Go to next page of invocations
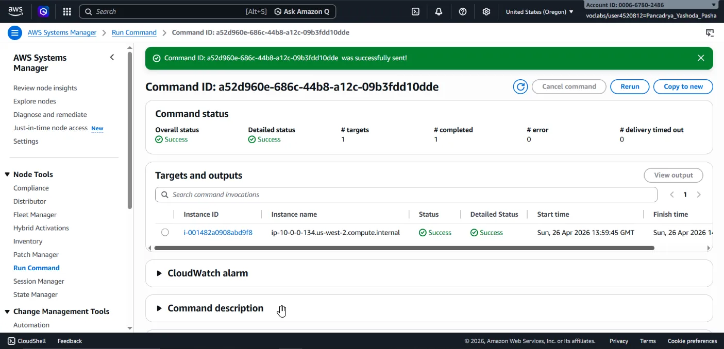This screenshot has width=724, height=349. (699, 195)
